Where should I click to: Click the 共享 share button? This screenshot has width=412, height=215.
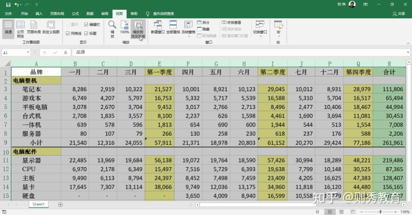[399, 14]
